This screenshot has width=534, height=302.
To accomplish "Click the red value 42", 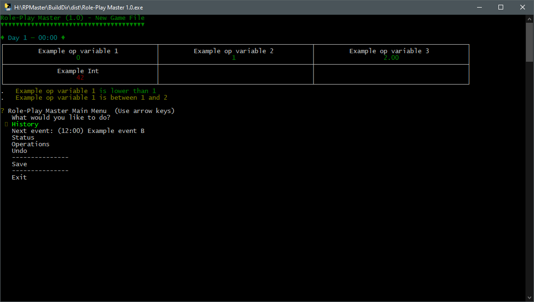I will coord(80,78).
